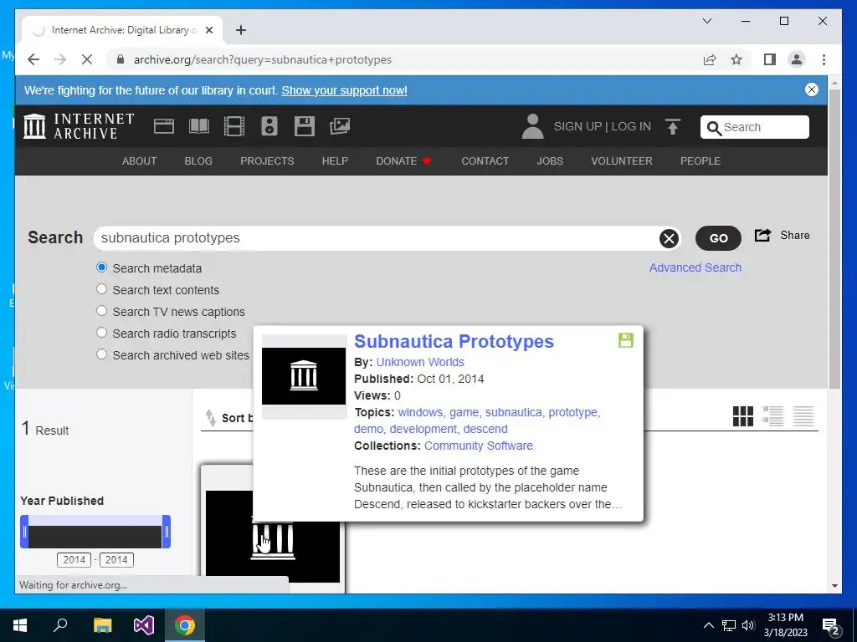This screenshot has height=642, width=857.
Task: Click the left year range slider handle
Action: pyautogui.click(x=24, y=532)
